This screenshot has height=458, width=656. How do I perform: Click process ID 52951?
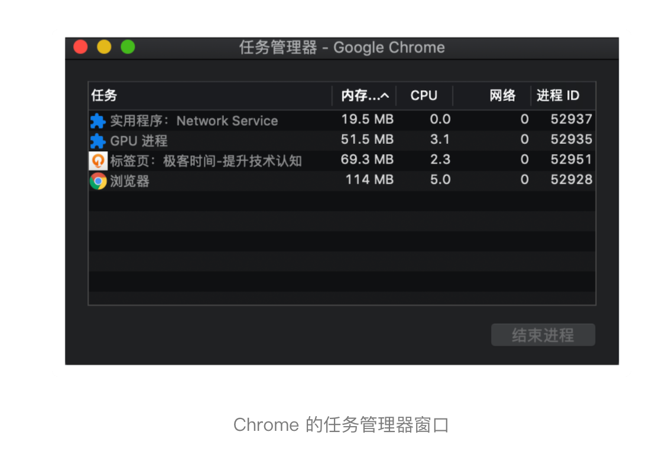571,159
